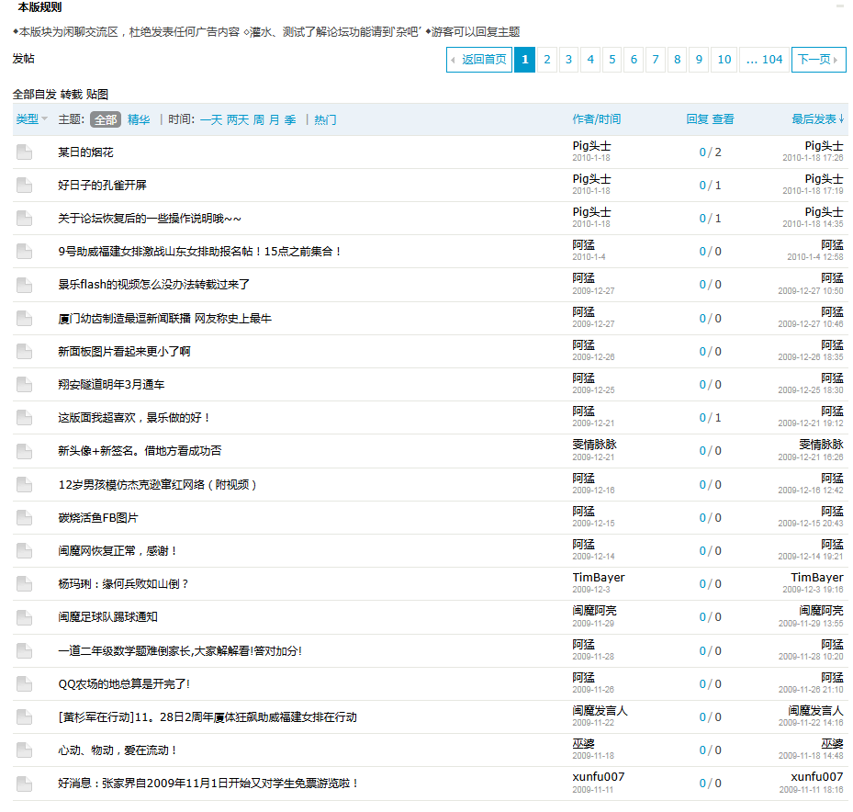Viewport: 853px width, 812px height.
Task: Click the thread icon beside 关于论坛恢复后的一些操作说明
Action: pyautogui.click(x=24, y=219)
